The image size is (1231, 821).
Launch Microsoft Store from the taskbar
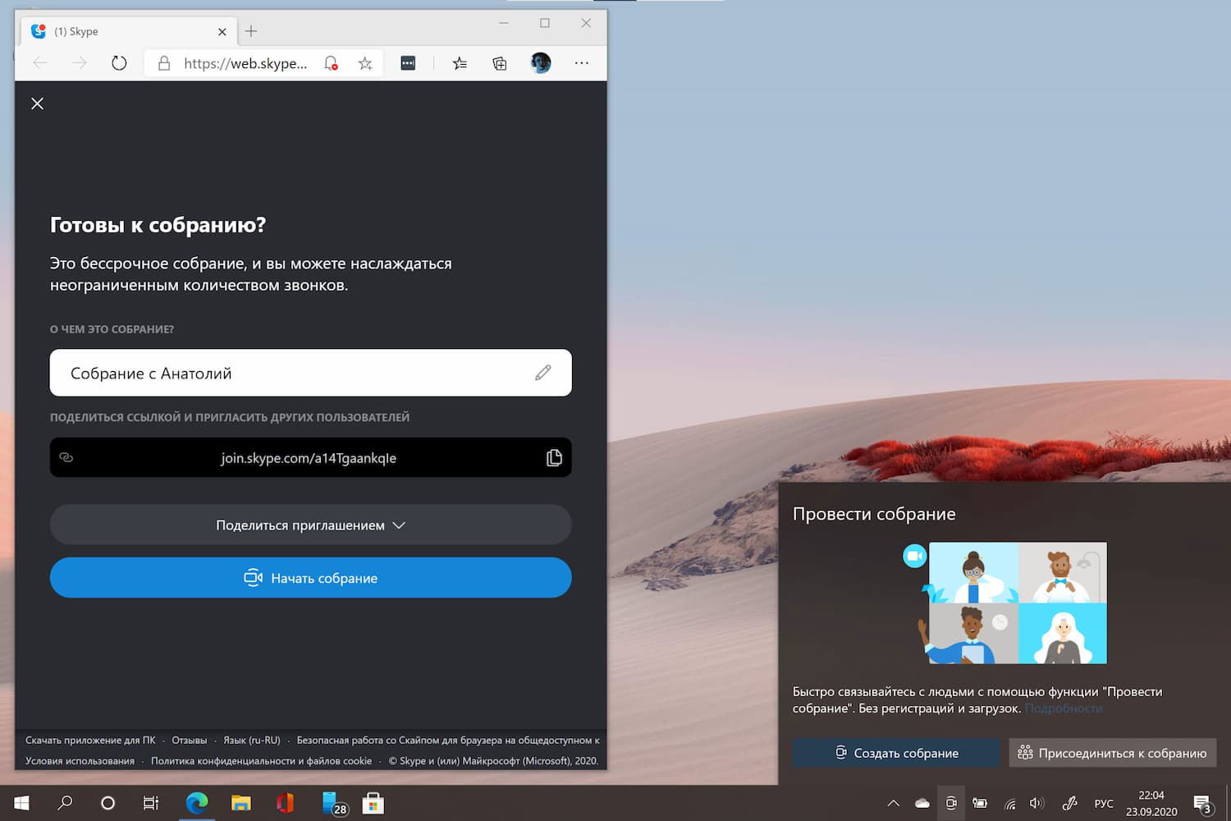click(375, 803)
